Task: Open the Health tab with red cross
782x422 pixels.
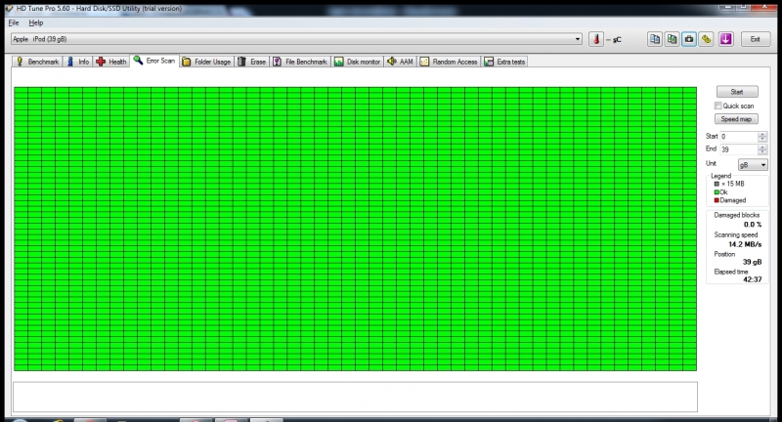Action: (111, 62)
